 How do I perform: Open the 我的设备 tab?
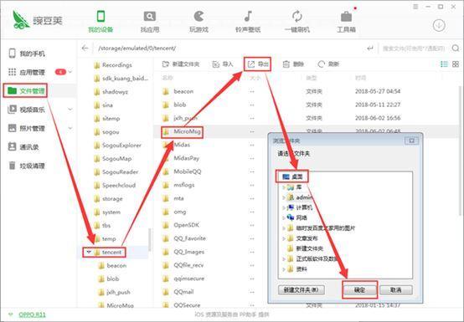101,21
